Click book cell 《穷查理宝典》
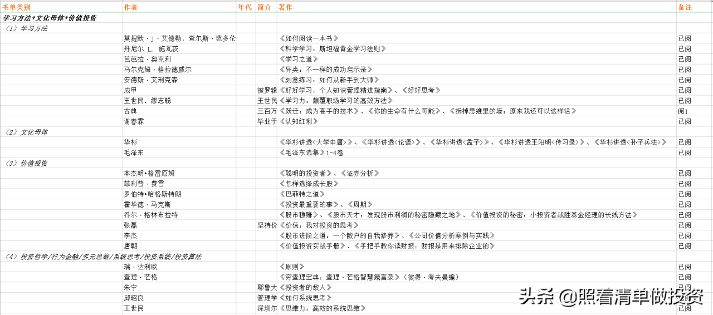This screenshot has width=713, height=315. coord(369,277)
